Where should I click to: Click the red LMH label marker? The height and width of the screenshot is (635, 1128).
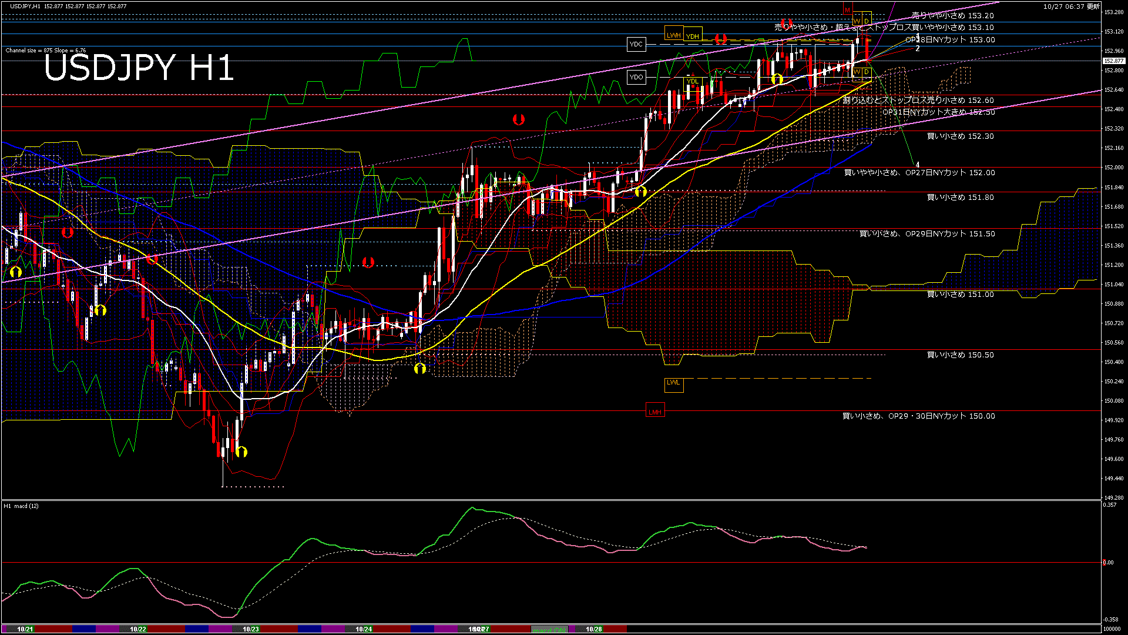coord(654,412)
